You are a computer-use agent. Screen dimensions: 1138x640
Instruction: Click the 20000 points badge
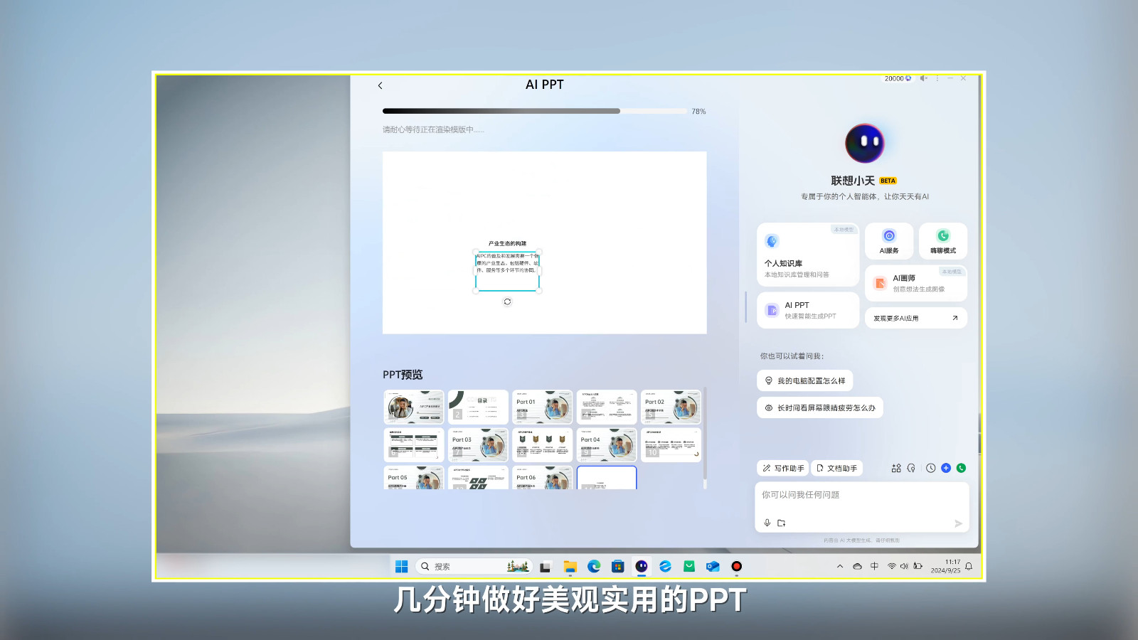[x=898, y=78]
